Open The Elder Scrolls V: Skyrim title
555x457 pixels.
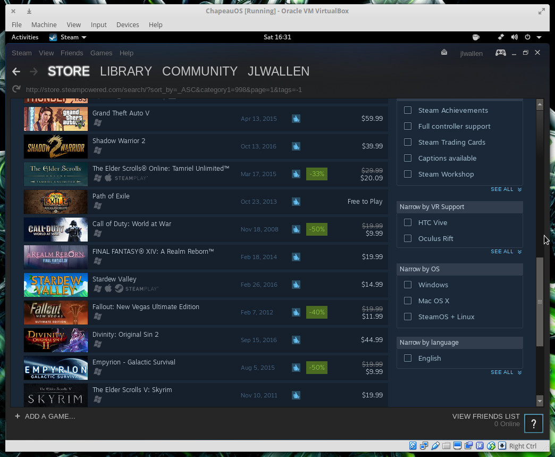coord(132,389)
